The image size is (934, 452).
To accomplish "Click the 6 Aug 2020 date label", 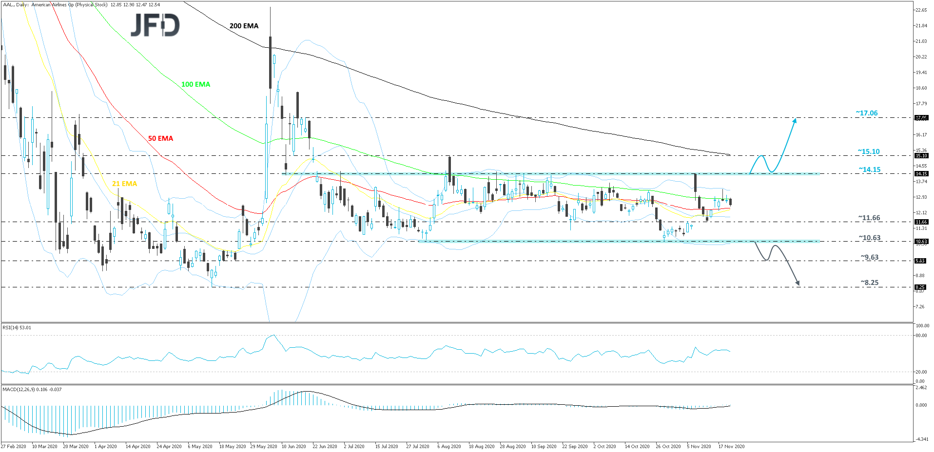I will pyautogui.click(x=449, y=446).
